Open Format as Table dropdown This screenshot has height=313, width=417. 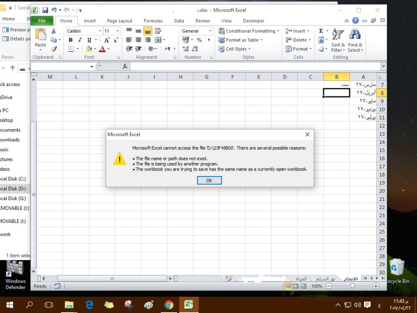click(x=241, y=40)
